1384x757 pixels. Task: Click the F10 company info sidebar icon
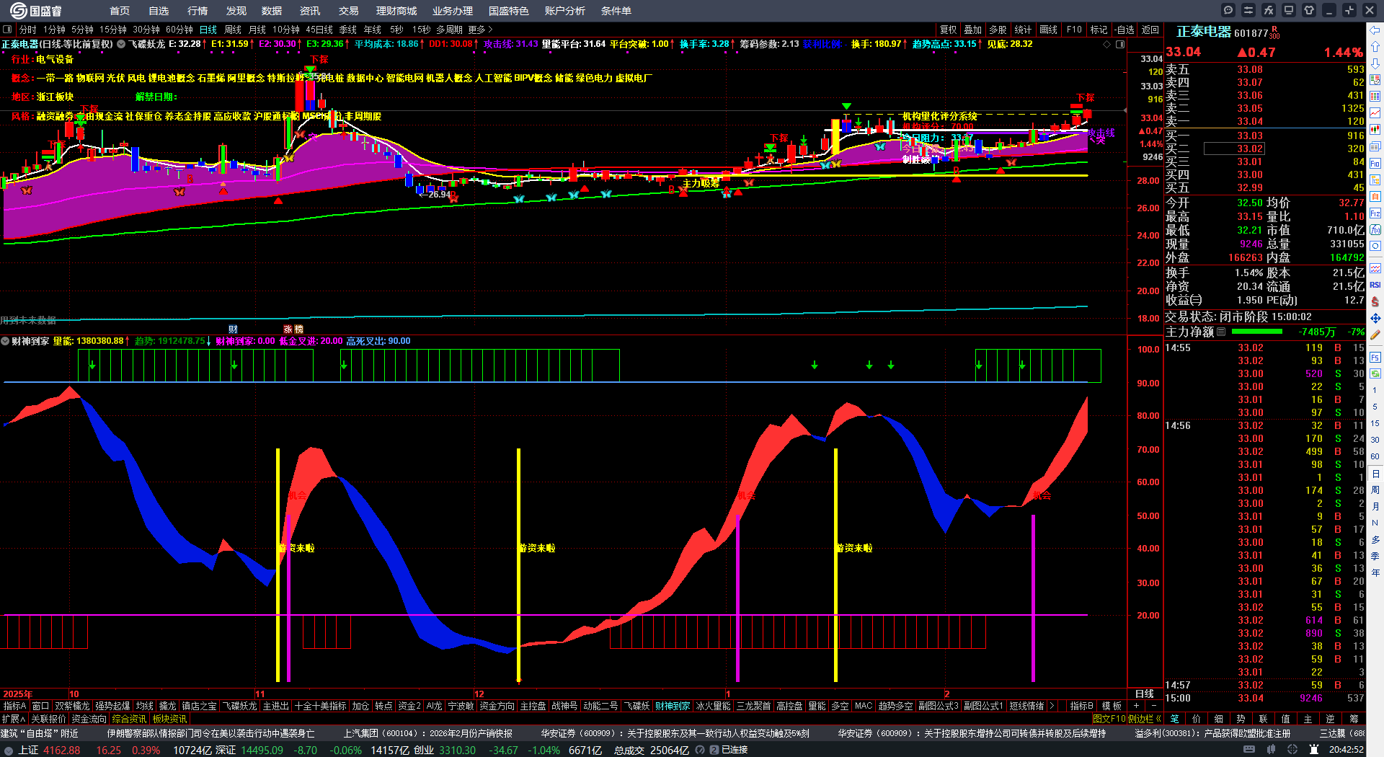pyautogui.click(x=1375, y=164)
